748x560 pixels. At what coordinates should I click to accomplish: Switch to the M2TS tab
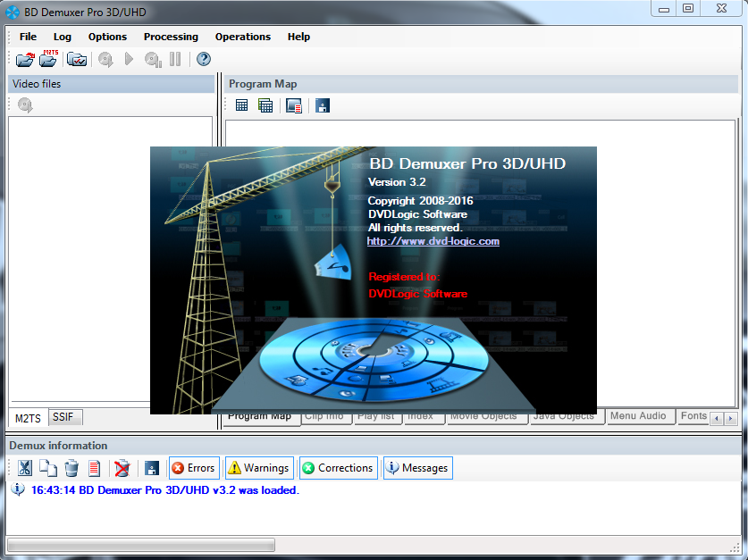click(x=28, y=418)
